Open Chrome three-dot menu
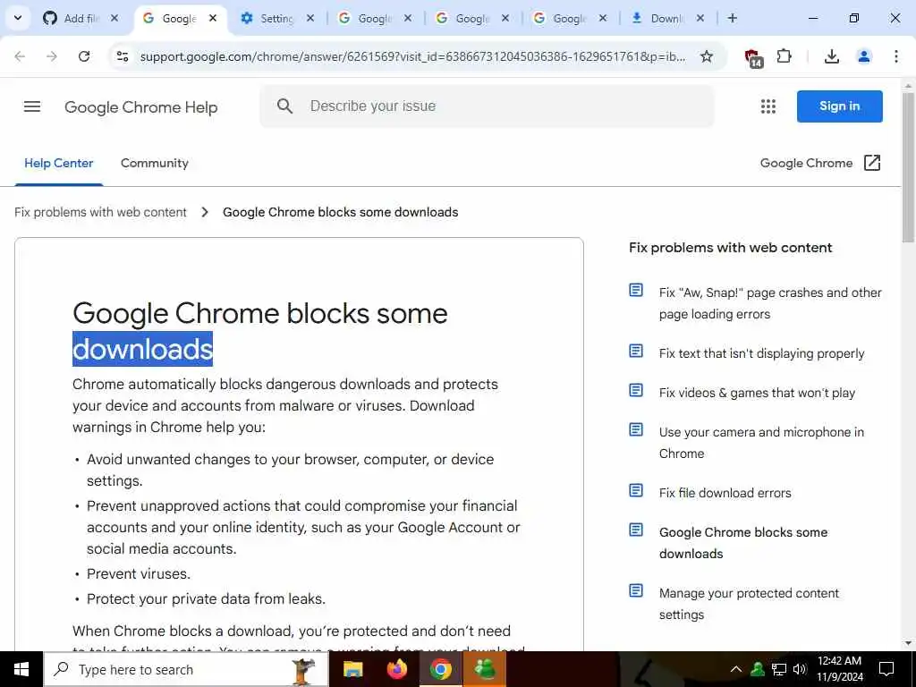916x687 pixels. point(896,56)
